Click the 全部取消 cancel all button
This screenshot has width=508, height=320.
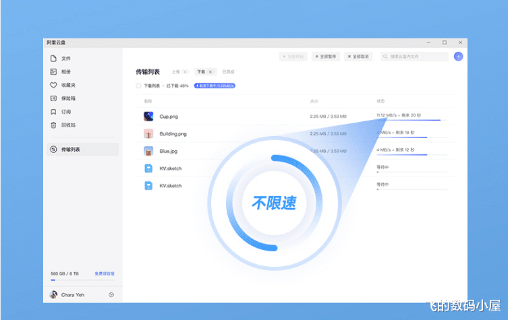point(358,57)
